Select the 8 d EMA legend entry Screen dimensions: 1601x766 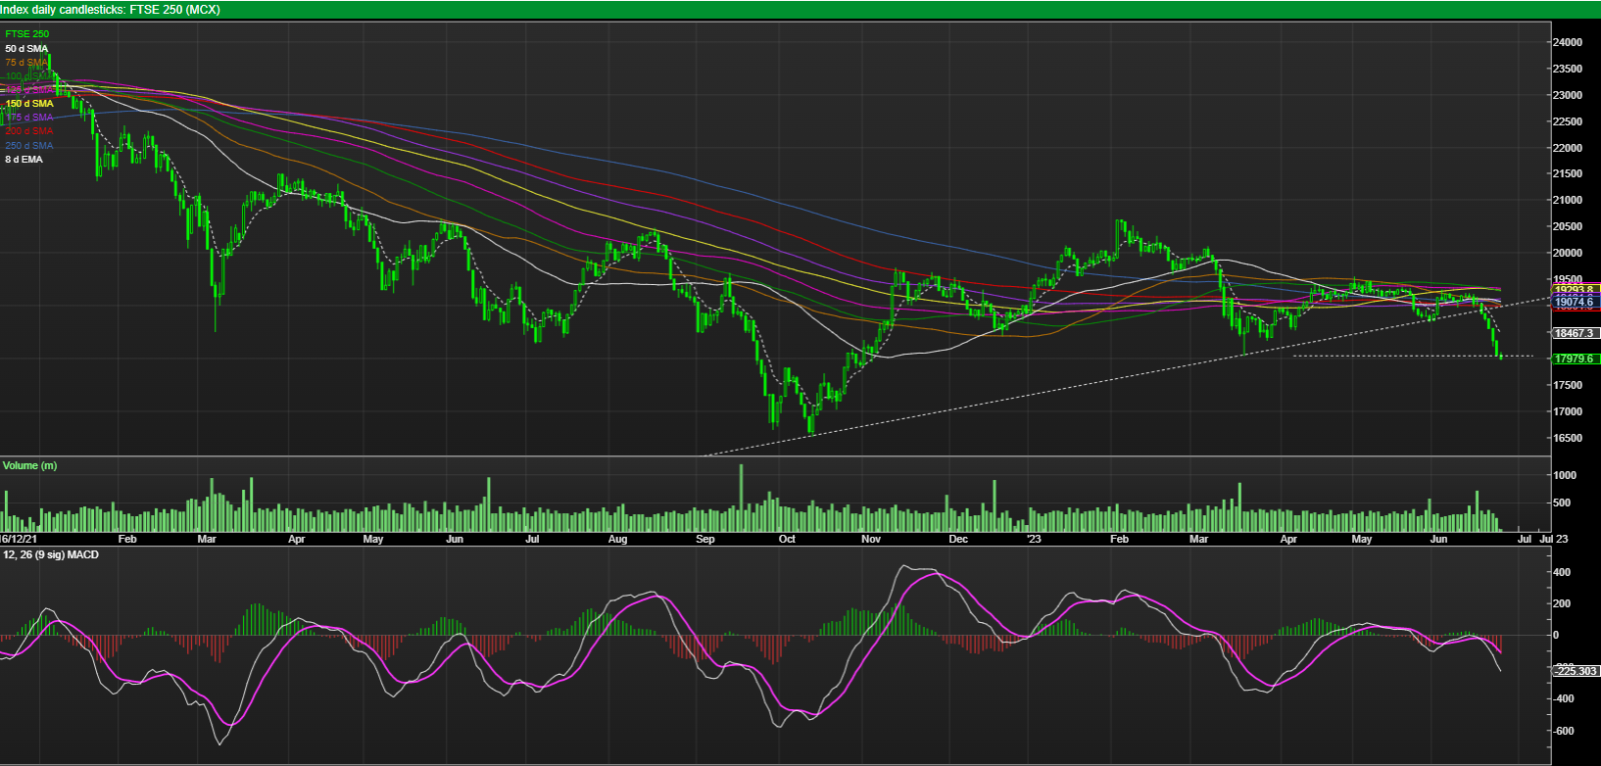24,159
